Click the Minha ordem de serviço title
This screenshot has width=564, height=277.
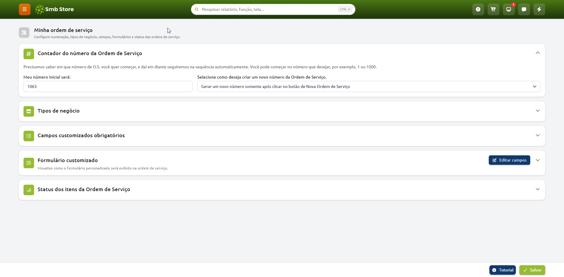tap(63, 30)
